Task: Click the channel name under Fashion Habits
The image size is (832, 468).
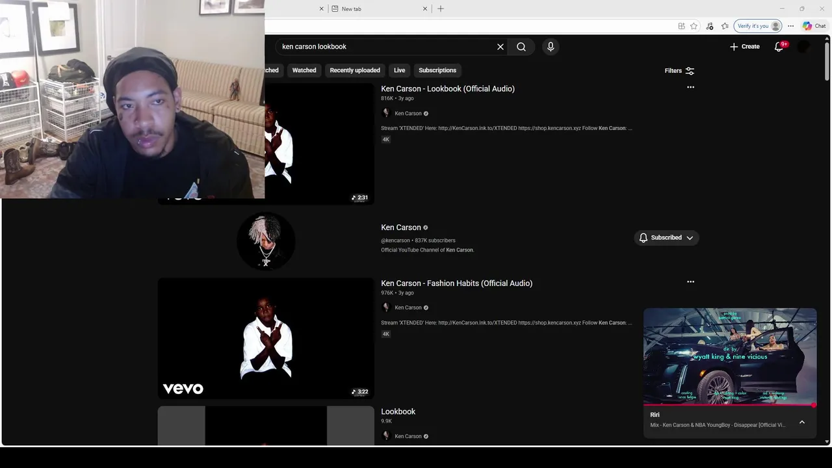Action: point(408,307)
